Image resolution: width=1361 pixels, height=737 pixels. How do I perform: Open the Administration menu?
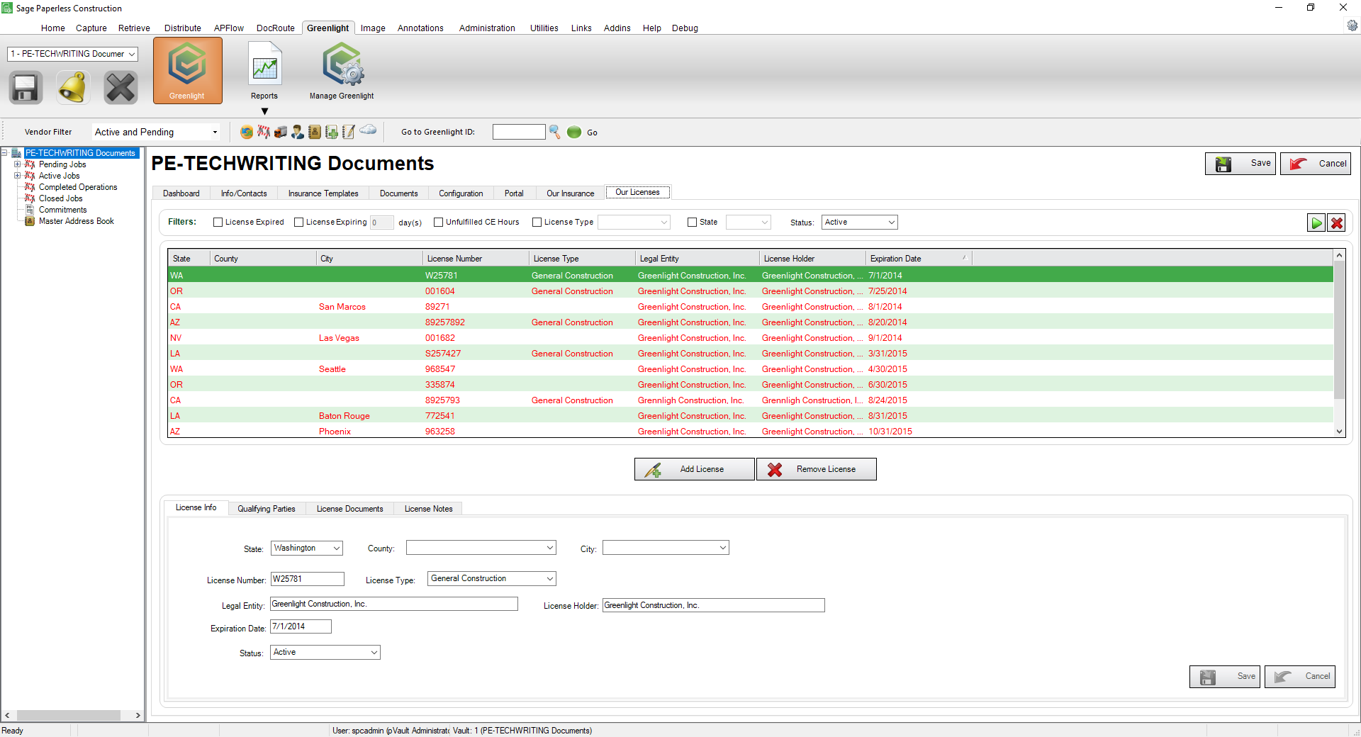point(487,28)
